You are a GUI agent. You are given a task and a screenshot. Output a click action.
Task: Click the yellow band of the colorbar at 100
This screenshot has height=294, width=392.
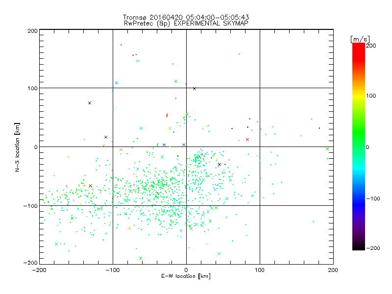pos(359,96)
